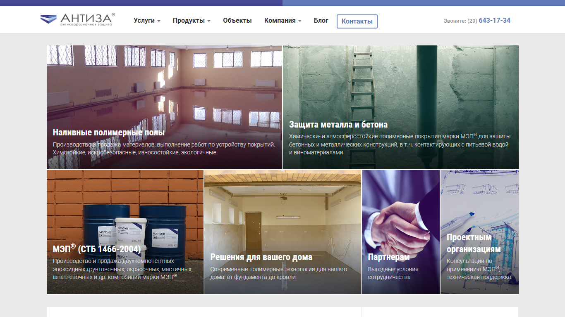Open the Решения для вашего дома tile
The image size is (565, 317).
point(283,232)
